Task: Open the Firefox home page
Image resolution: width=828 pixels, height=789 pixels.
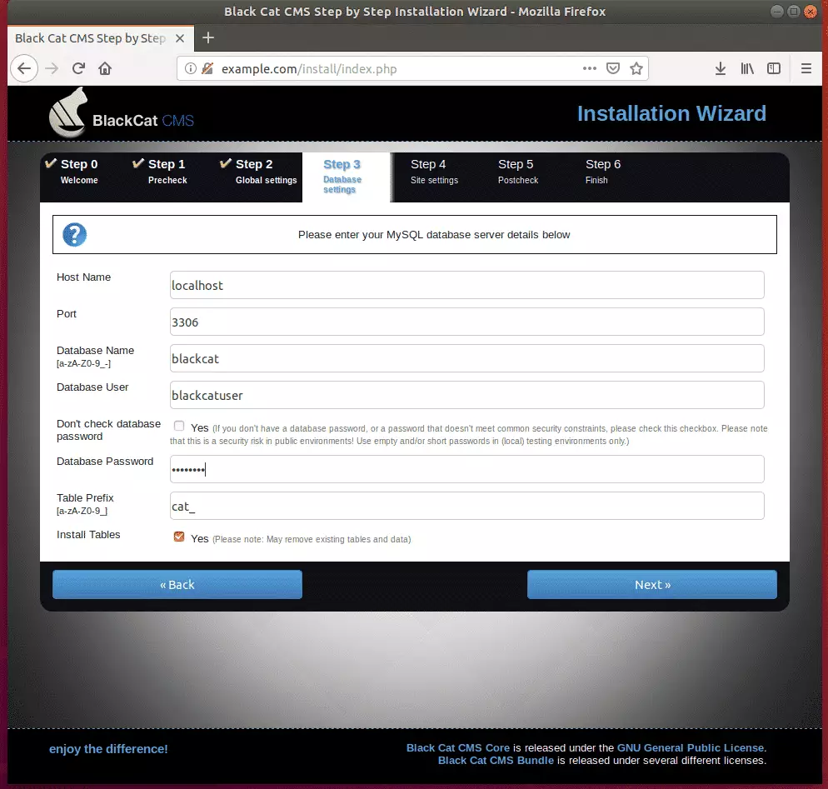Action: tap(105, 68)
